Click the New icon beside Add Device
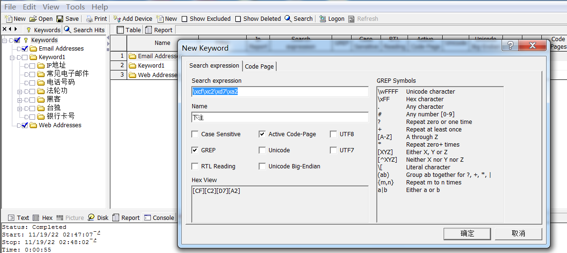 pyautogui.click(x=160, y=19)
